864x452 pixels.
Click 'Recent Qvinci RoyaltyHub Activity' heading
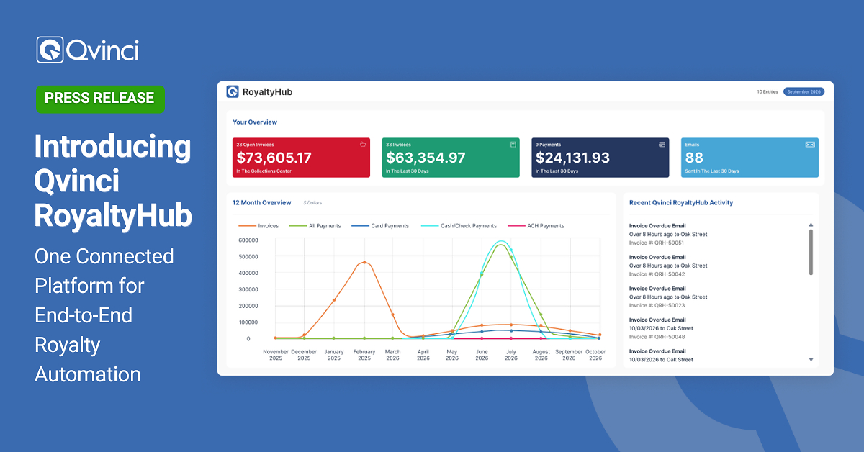click(x=681, y=203)
